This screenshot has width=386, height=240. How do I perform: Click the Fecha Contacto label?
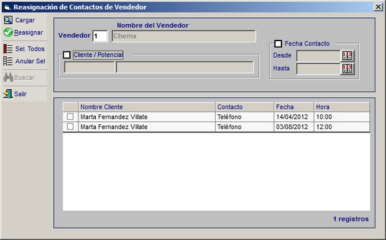pyautogui.click(x=307, y=44)
